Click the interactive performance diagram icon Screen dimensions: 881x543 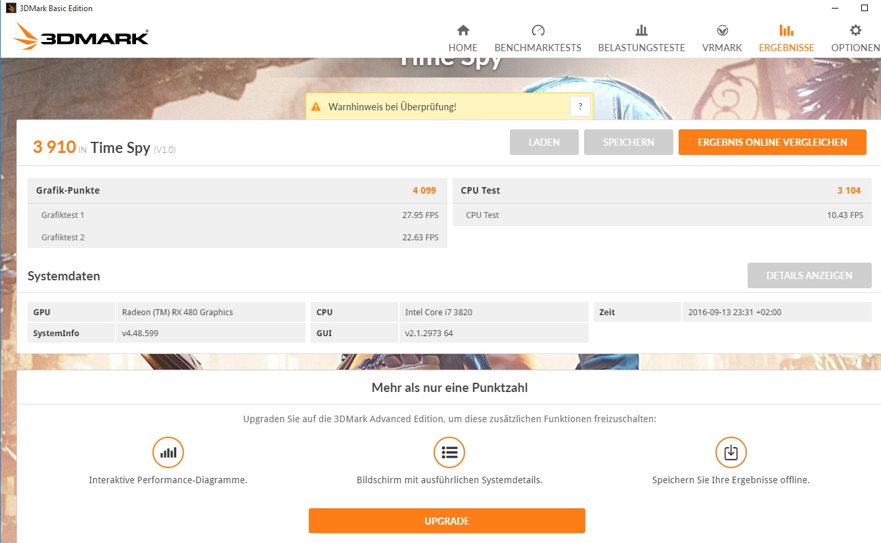pyautogui.click(x=168, y=452)
